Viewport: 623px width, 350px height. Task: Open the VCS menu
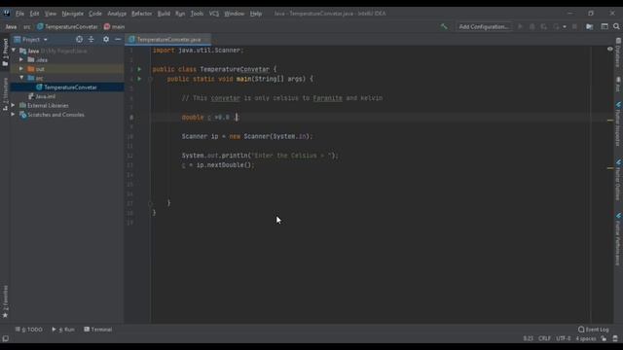pos(214,13)
